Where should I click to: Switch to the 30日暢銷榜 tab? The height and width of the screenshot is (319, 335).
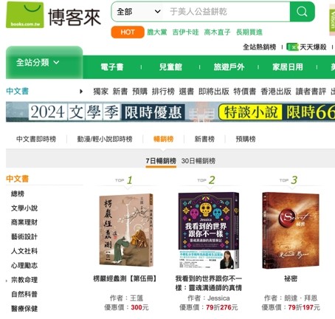point(198,161)
